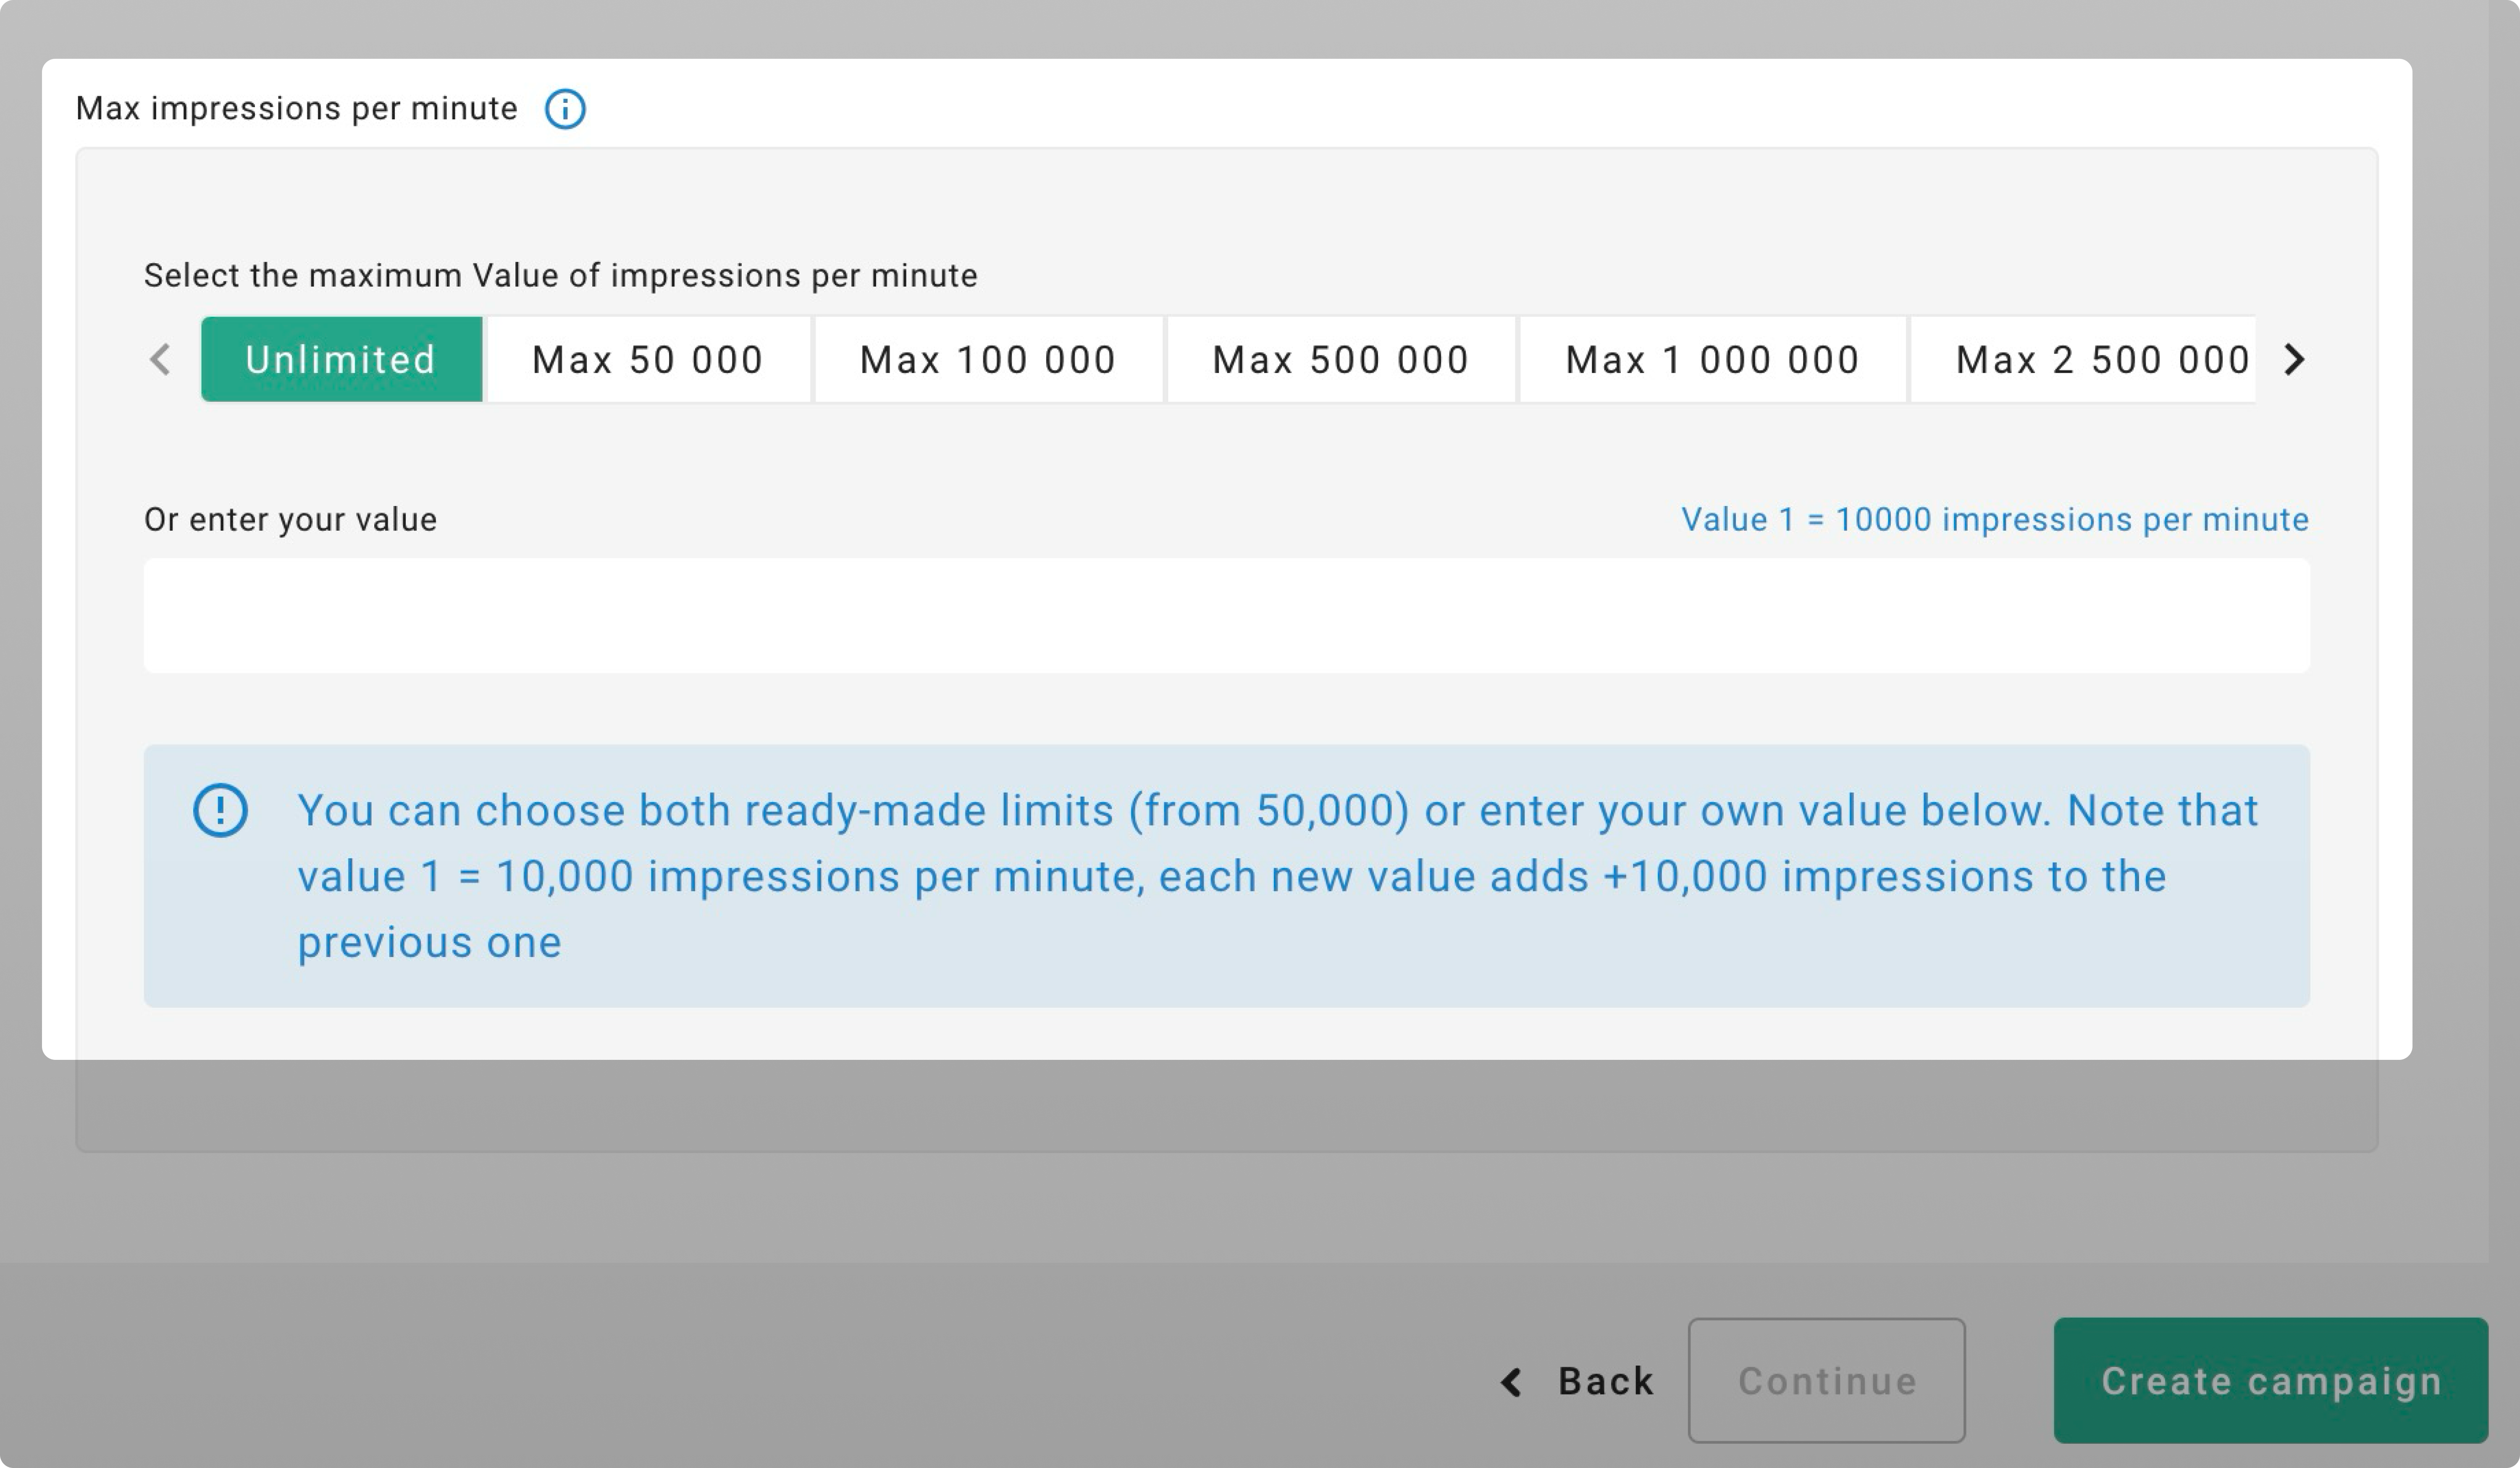The image size is (2520, 1468).
Task: Click the left chevron to scroll limit options
Action: (x=160, y=360)
